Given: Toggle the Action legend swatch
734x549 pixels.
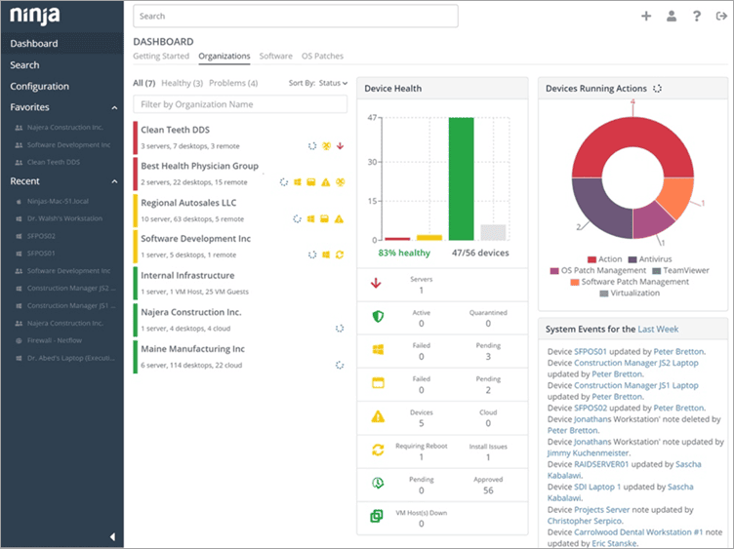Looking at the screenshot, I should coord(591,259).
